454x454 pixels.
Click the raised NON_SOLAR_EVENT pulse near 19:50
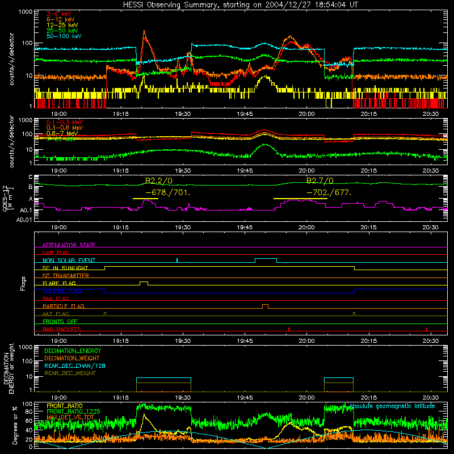(x=266, y=260)
